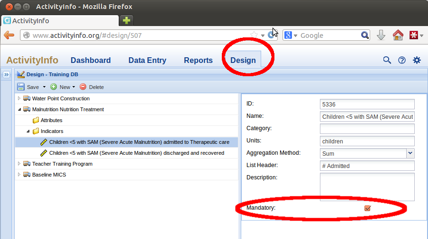
Task: Uncheck the Mandatory checkbox
Action: pos(367,208)
